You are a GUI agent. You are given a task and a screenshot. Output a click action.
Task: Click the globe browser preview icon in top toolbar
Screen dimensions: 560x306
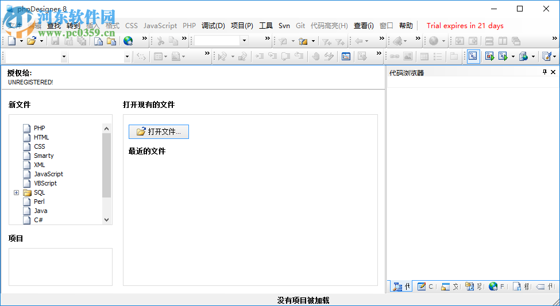tap(128, 41)
